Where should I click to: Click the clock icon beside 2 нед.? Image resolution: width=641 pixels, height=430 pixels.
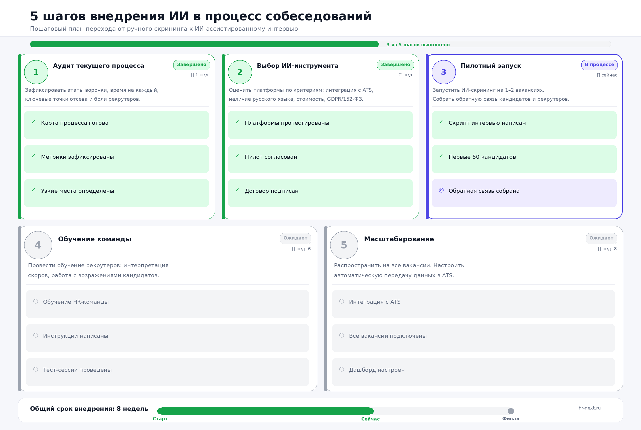pyautogui.click(x=396, y=75)
